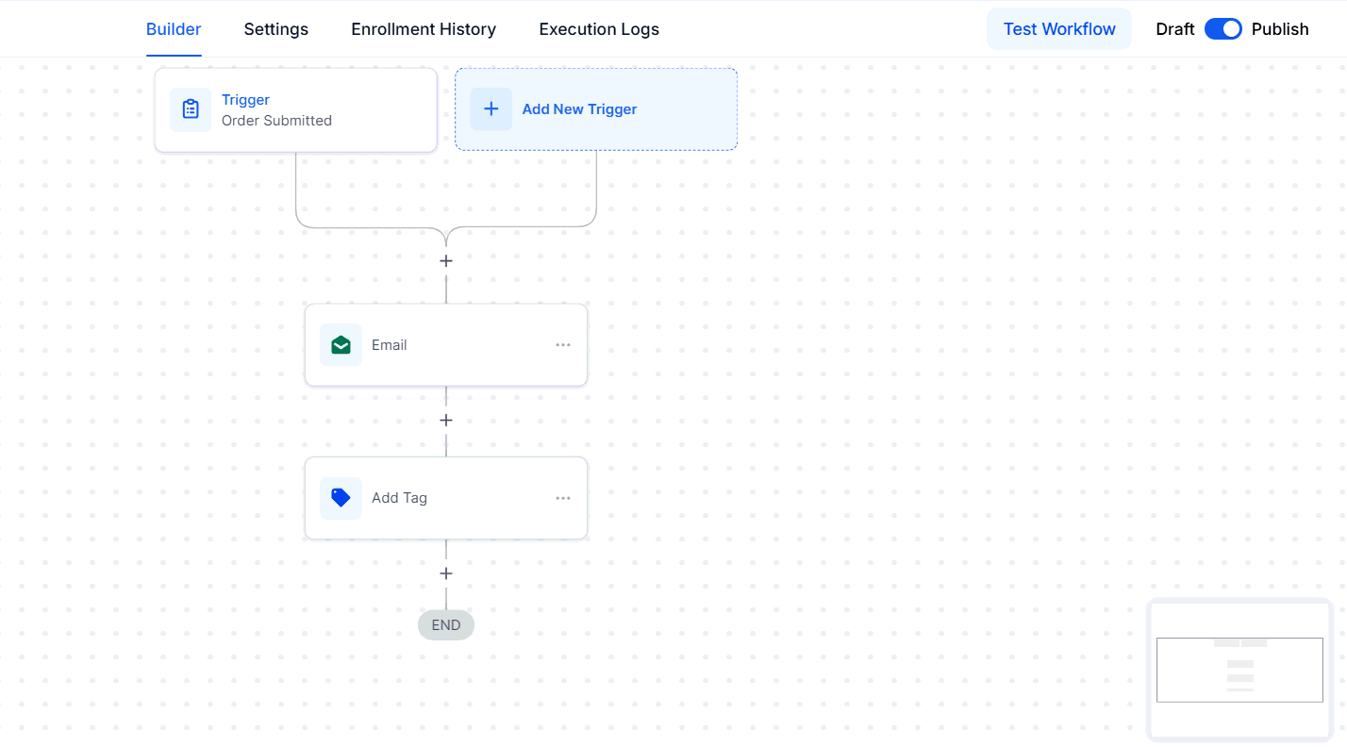Toggle the Draft/Publish switch
This screenshot has width=1347, height=747.
coord(1223,29)
